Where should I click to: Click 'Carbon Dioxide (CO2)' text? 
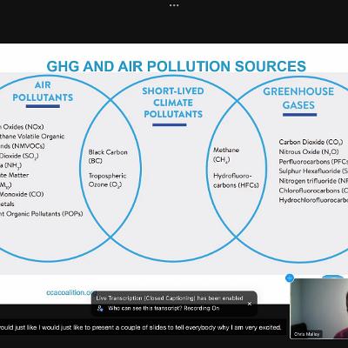[x=311, y=142]
